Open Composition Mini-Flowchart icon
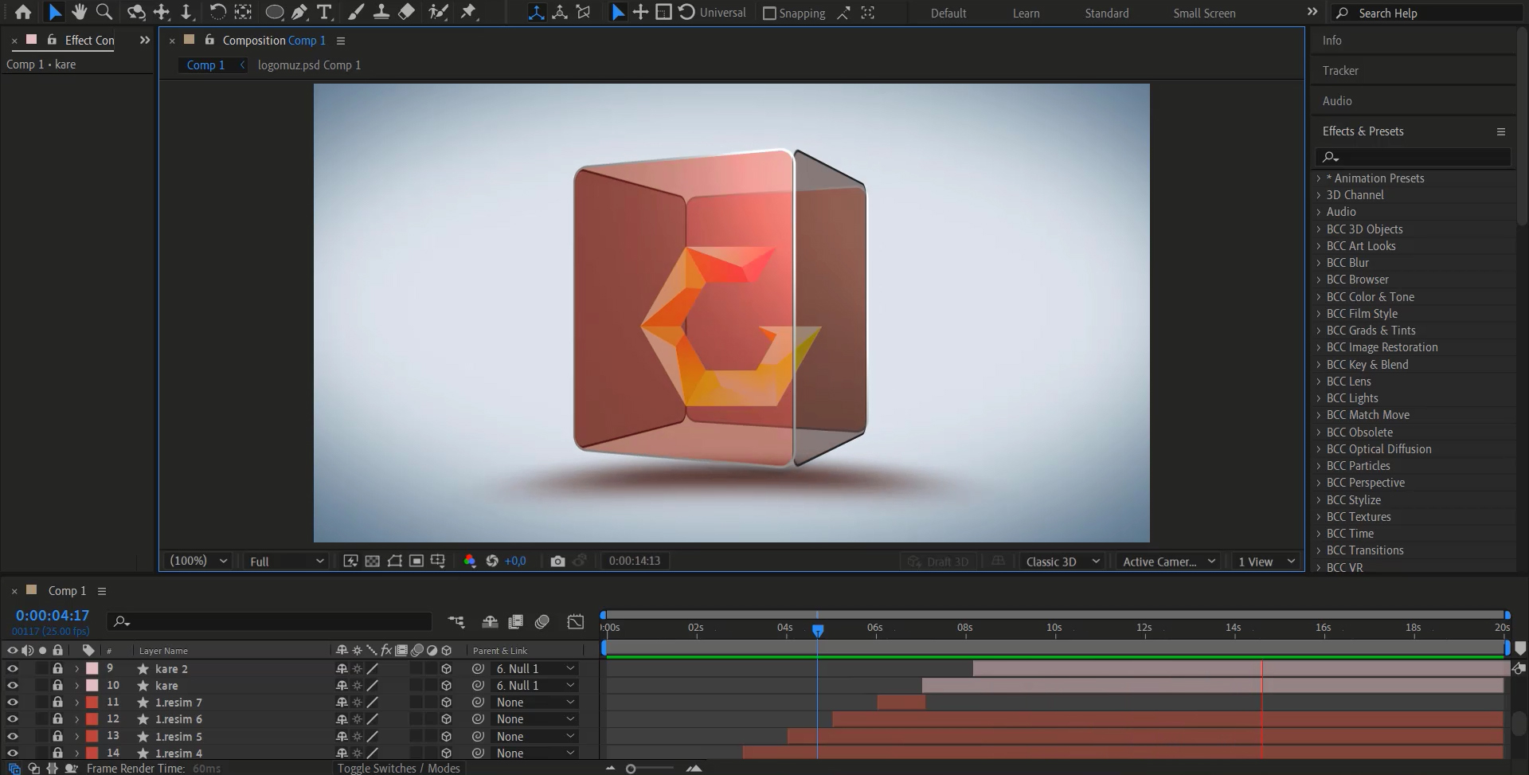The image size is (1529, 775). click(456, 621)
